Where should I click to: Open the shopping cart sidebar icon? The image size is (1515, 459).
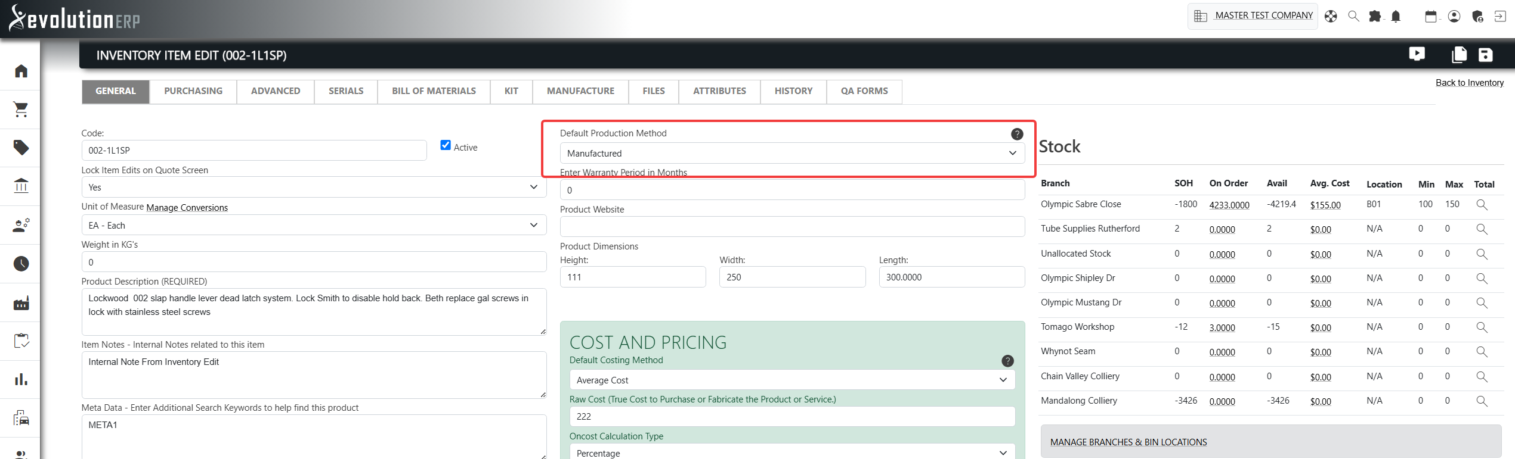click(21, 109)
